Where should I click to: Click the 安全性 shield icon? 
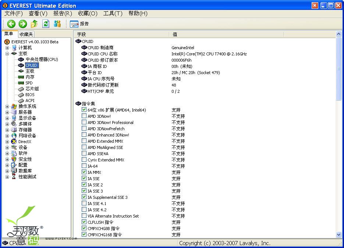tap(14, 159)
